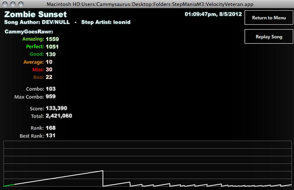
Task: Select the Amazing count 1559
Action: tap(52, 39)
